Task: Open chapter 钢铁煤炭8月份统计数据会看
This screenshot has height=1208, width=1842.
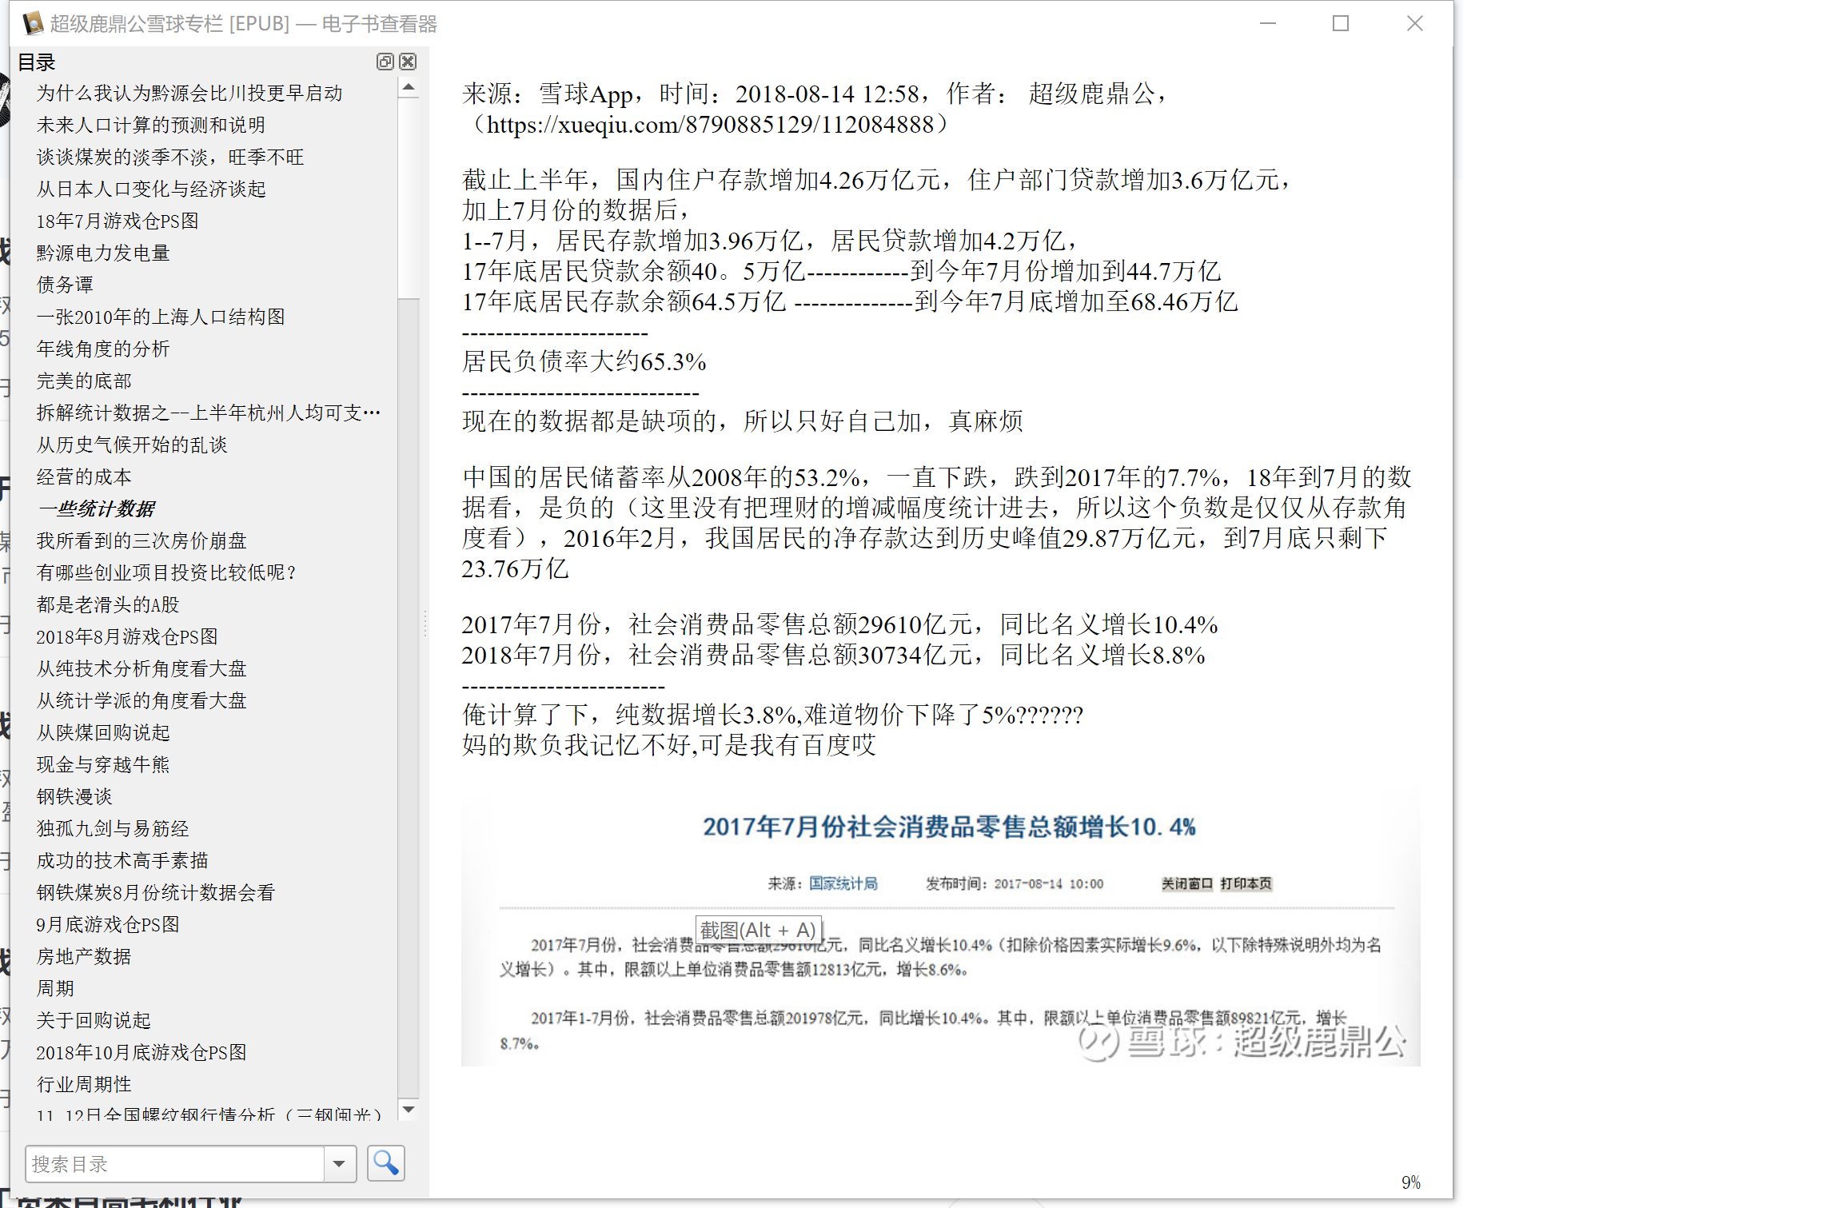Action: tap(156, 892)
